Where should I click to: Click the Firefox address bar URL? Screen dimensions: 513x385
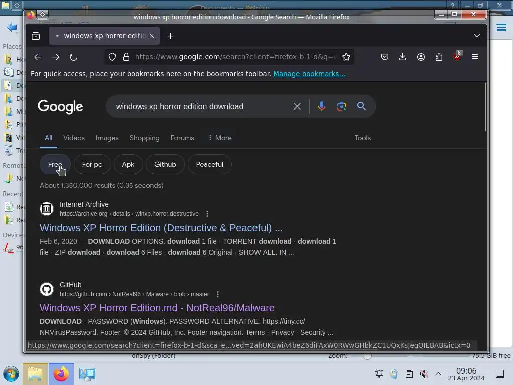pos(235,57)
